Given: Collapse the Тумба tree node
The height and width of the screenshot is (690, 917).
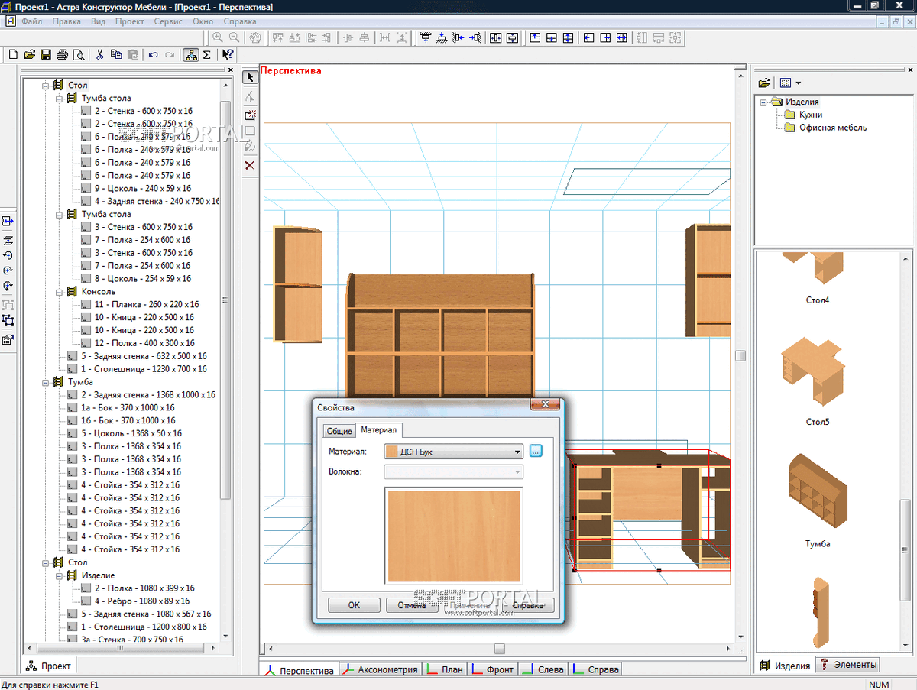Looking at the screenshot, I should (46, 382).
